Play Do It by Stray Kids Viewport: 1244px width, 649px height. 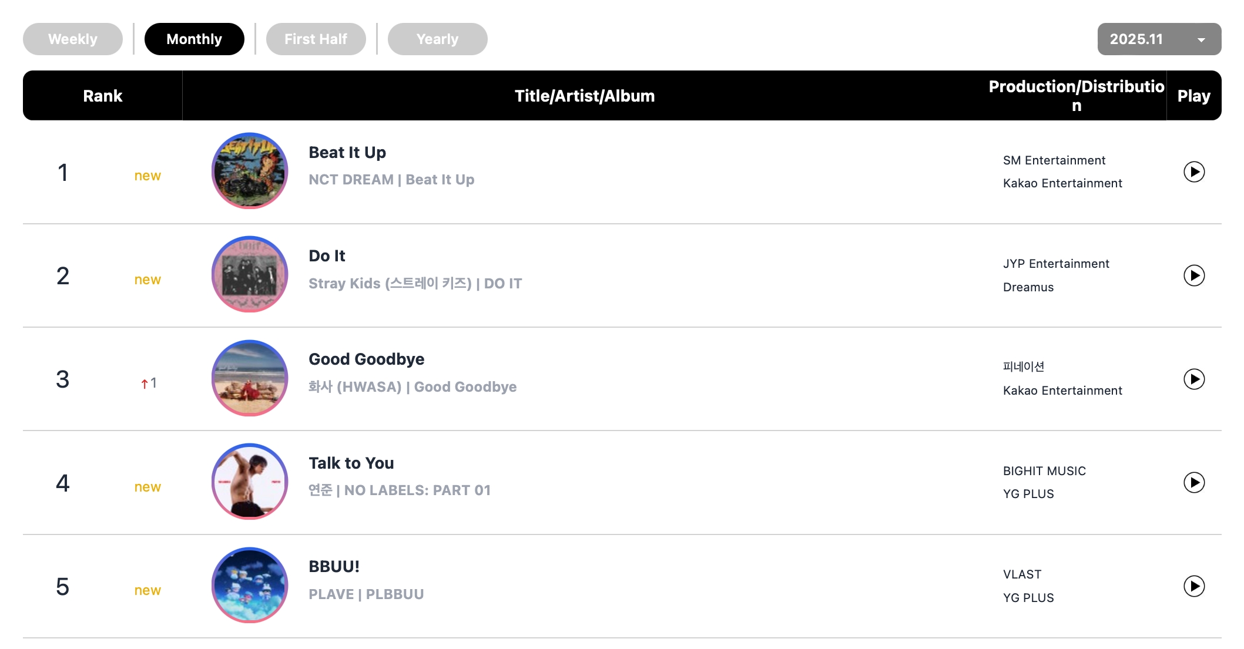1193,275
